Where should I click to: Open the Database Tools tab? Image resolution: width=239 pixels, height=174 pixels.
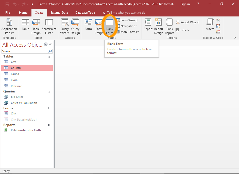(85, 12)
